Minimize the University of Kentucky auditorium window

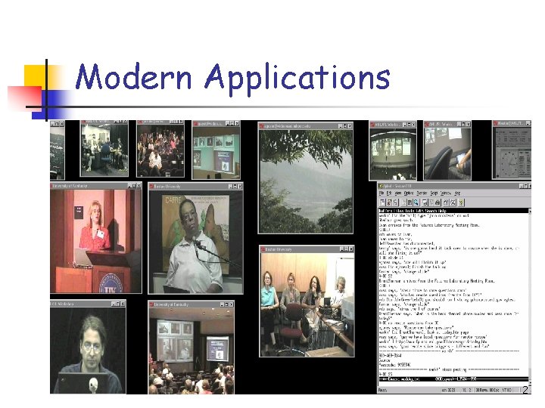pos(222,304)
